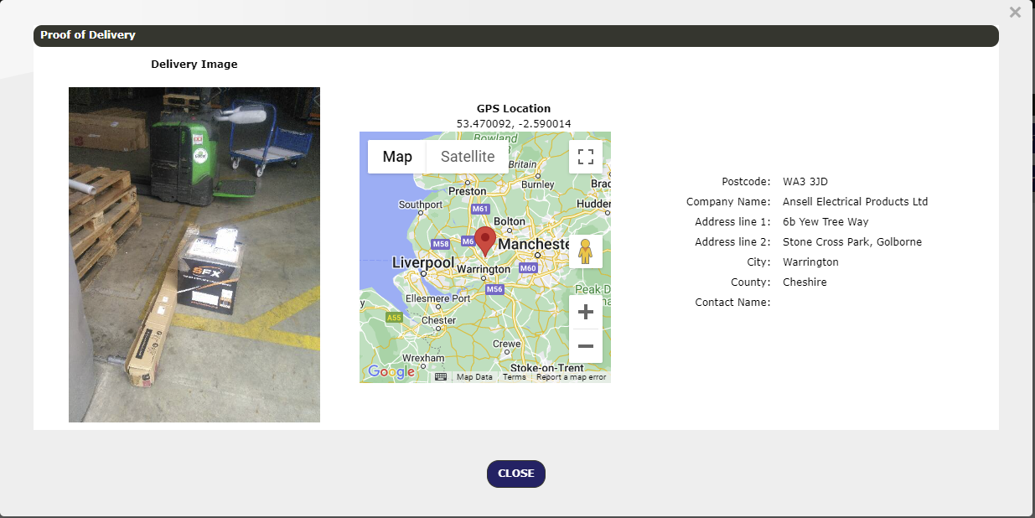This screenshot has height=518, width=1035.
Task: Click the Google logo on map
Action: click(x=391, y=371)
